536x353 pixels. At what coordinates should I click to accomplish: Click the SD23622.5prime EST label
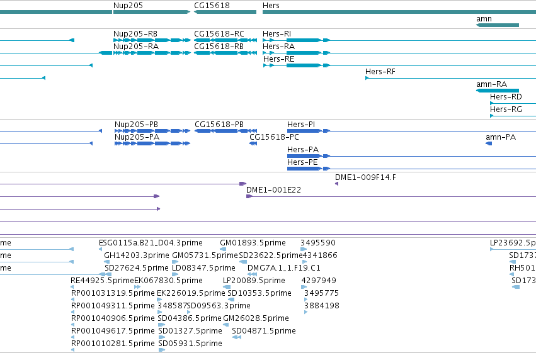tap(270, 255)
